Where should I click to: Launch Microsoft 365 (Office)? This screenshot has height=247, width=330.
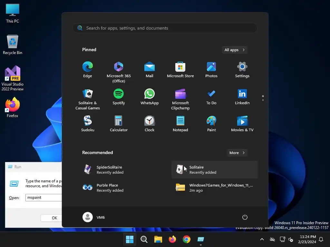point(119,72)
